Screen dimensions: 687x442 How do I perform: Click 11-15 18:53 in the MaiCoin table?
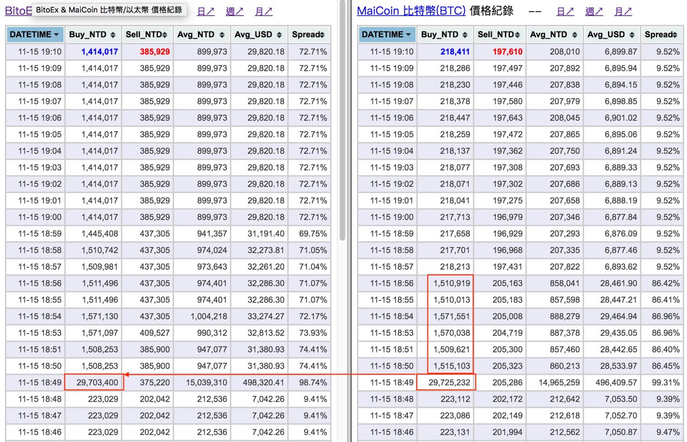point(388,333)
